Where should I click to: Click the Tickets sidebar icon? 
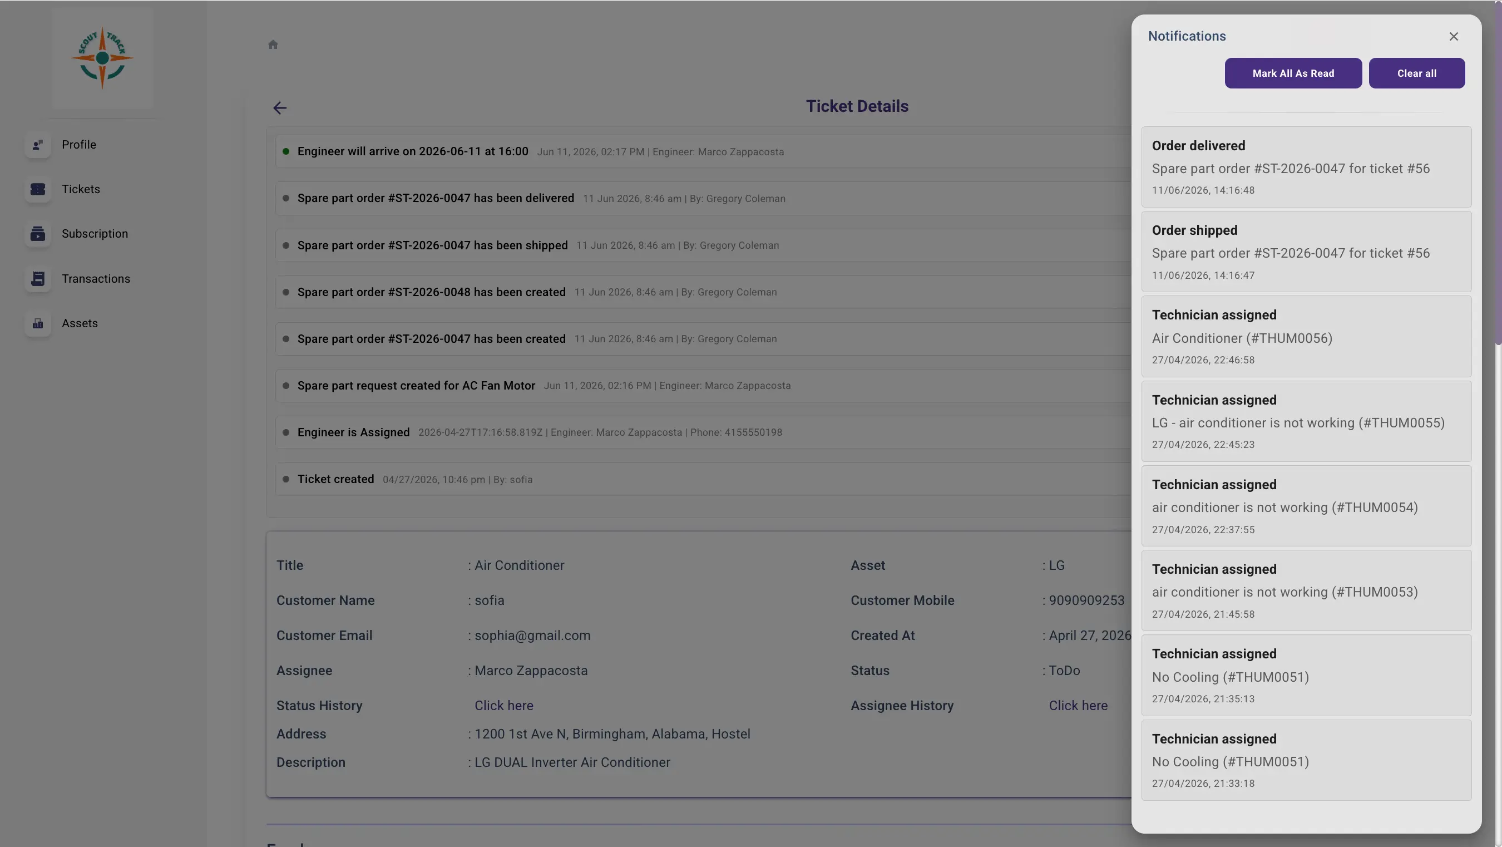(x=38, y=189)
